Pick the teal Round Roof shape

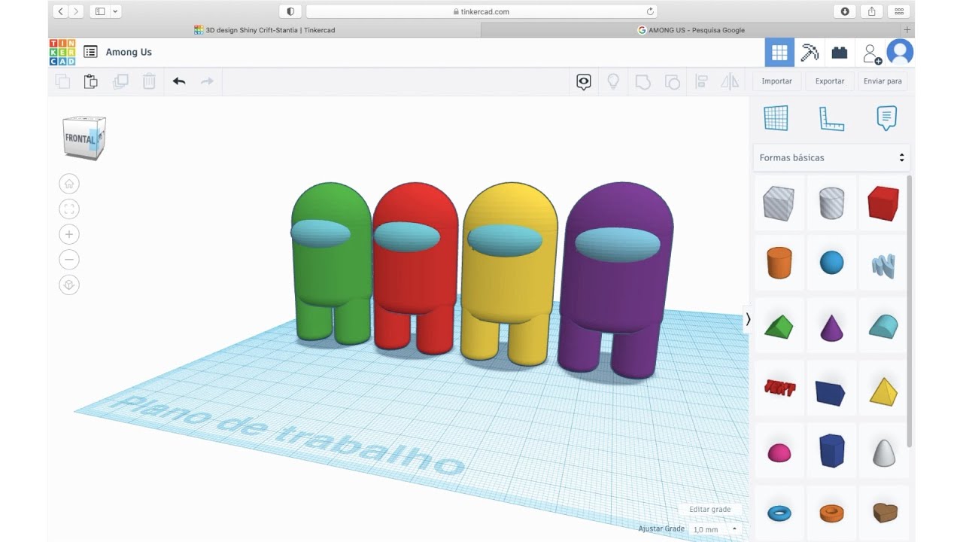coord(883,326)
